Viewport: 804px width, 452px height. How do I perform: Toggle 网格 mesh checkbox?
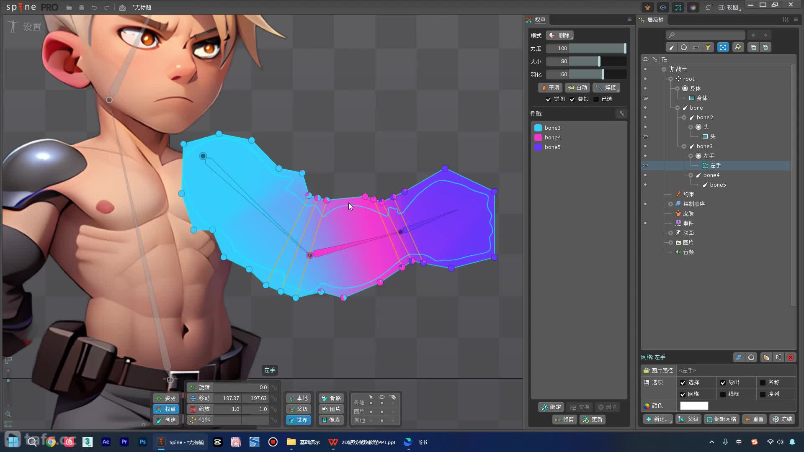(683, 394)
